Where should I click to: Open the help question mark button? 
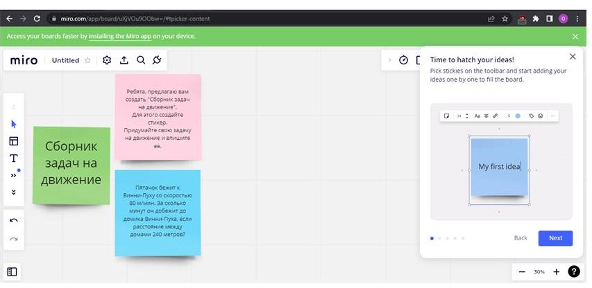(x=574, y=272)
